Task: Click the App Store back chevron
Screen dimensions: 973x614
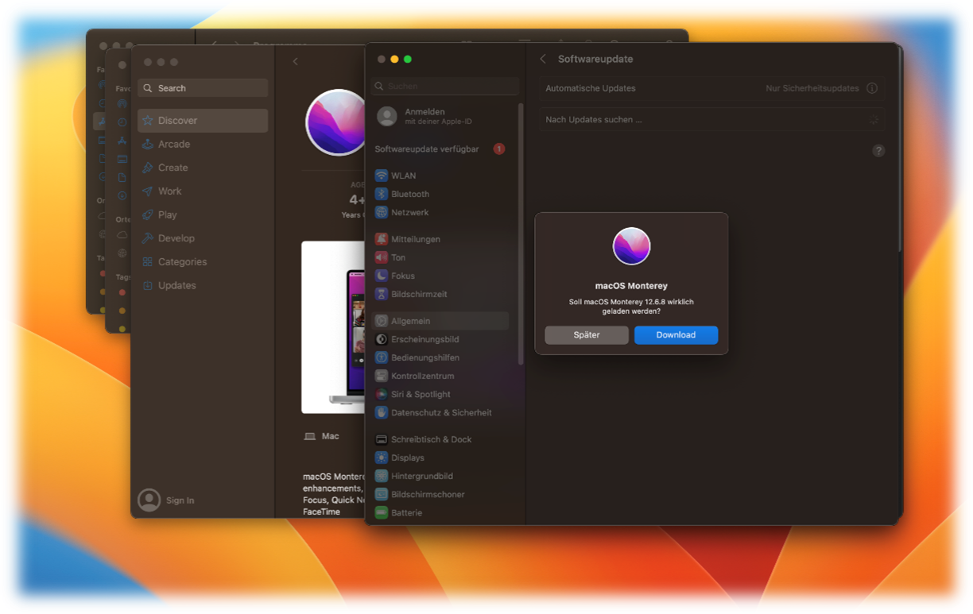Action: click(296, 61)
